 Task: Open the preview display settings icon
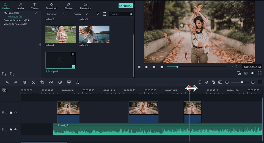coord(239,73)
